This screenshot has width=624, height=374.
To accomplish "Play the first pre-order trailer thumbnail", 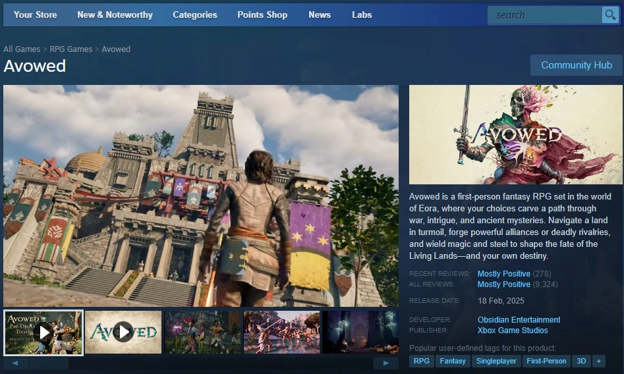I will (43, 333).
